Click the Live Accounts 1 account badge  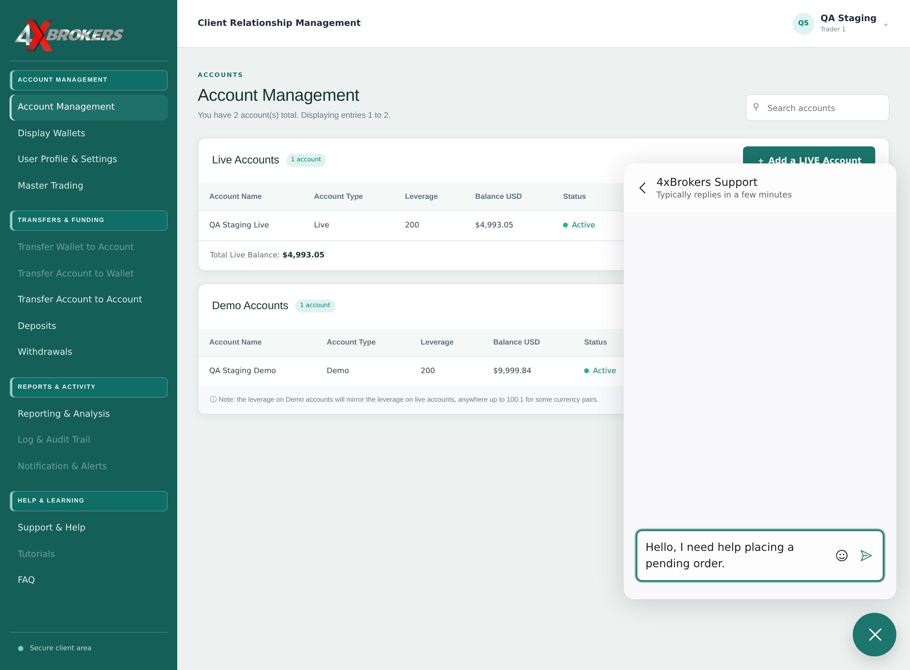point(306,160)
